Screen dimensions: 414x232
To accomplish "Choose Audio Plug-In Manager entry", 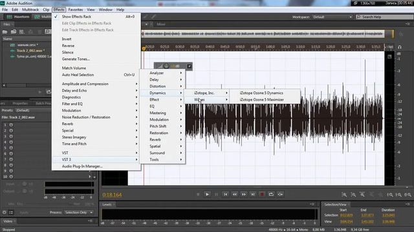I will point(96,166).
